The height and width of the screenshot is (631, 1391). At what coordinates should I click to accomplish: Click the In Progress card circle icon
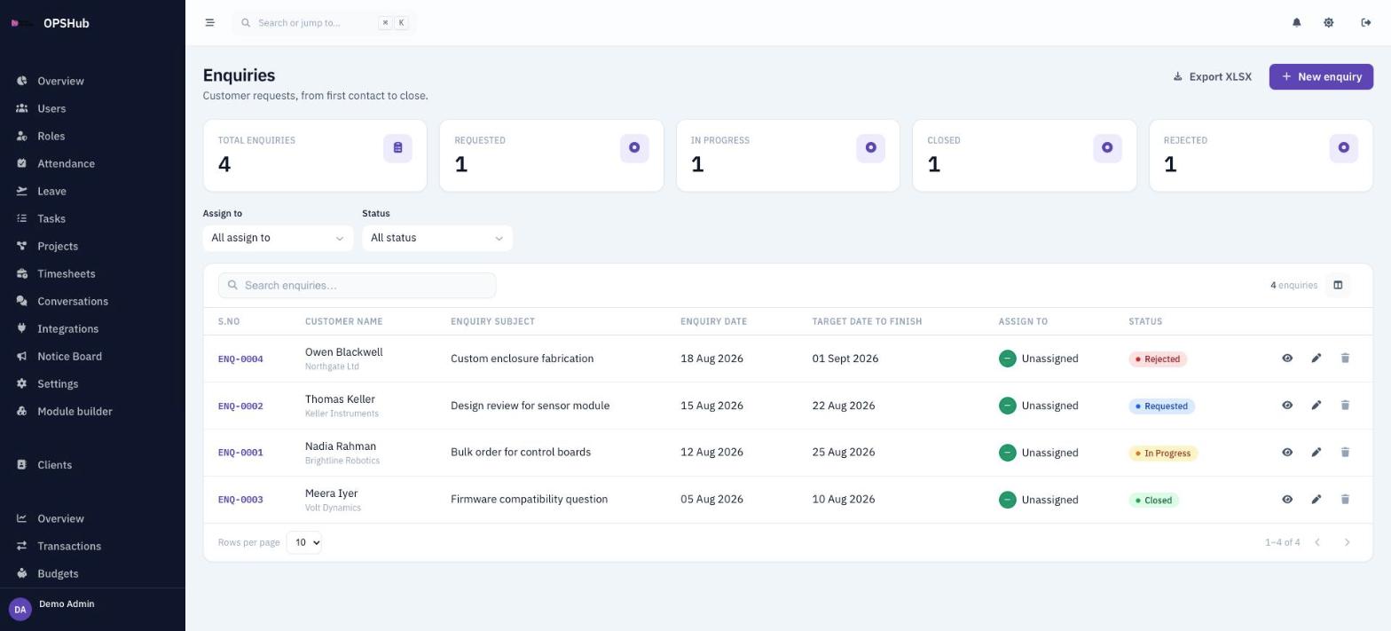(x=870, y=148)
